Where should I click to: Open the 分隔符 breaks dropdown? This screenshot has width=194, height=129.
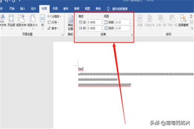(x=54, y=16)
